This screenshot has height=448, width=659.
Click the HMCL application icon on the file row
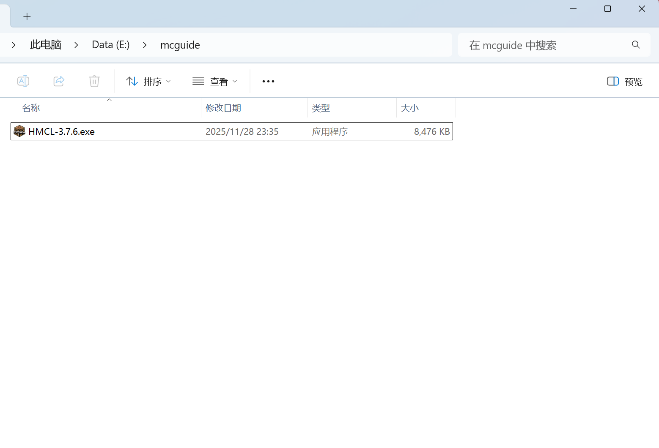pyautogui.click(x=19, y=131)
